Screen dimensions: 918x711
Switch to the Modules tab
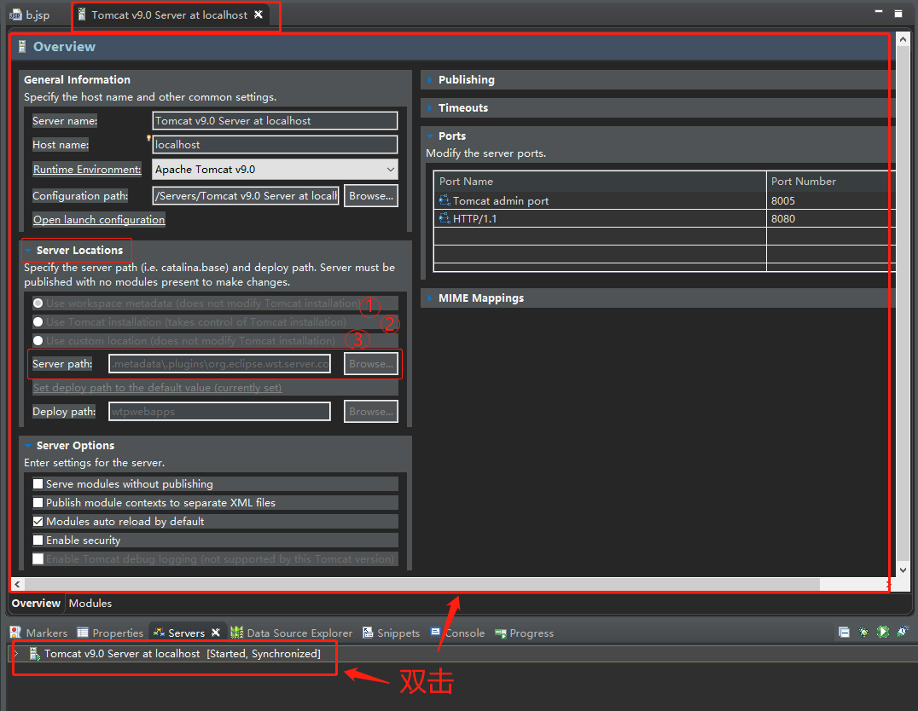[x=90, y=604]
